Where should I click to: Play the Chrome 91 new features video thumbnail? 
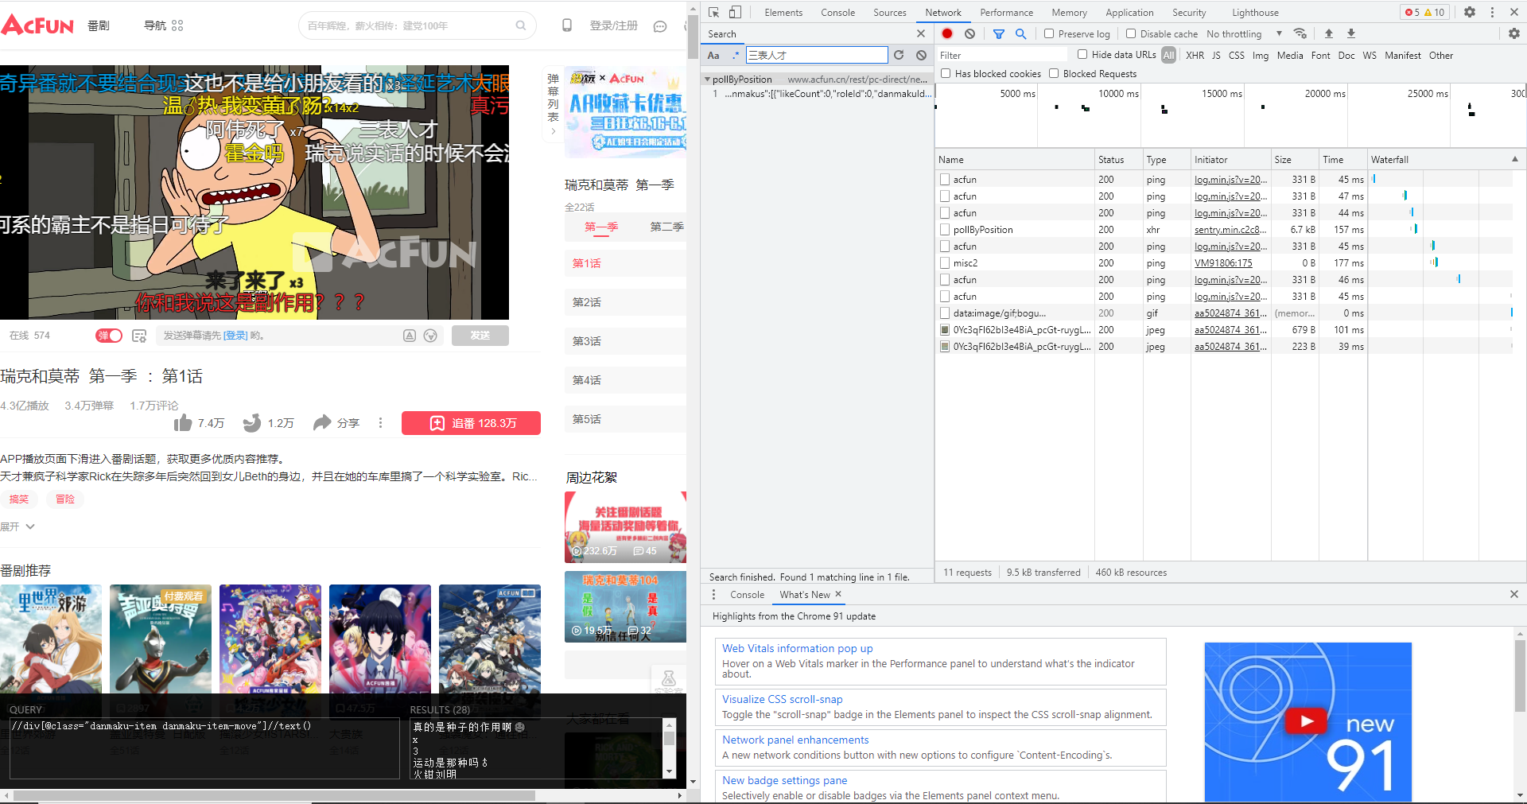coord(1307,721)
